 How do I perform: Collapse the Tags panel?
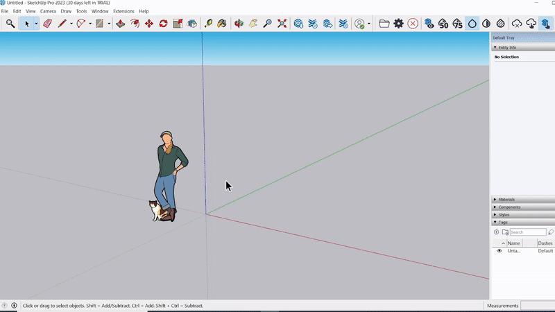point(502,223)
